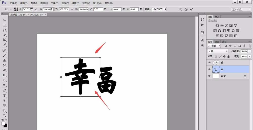Hide the 福 layer
253x130 pixels.
pyautogui.click(x=209, y=62)
